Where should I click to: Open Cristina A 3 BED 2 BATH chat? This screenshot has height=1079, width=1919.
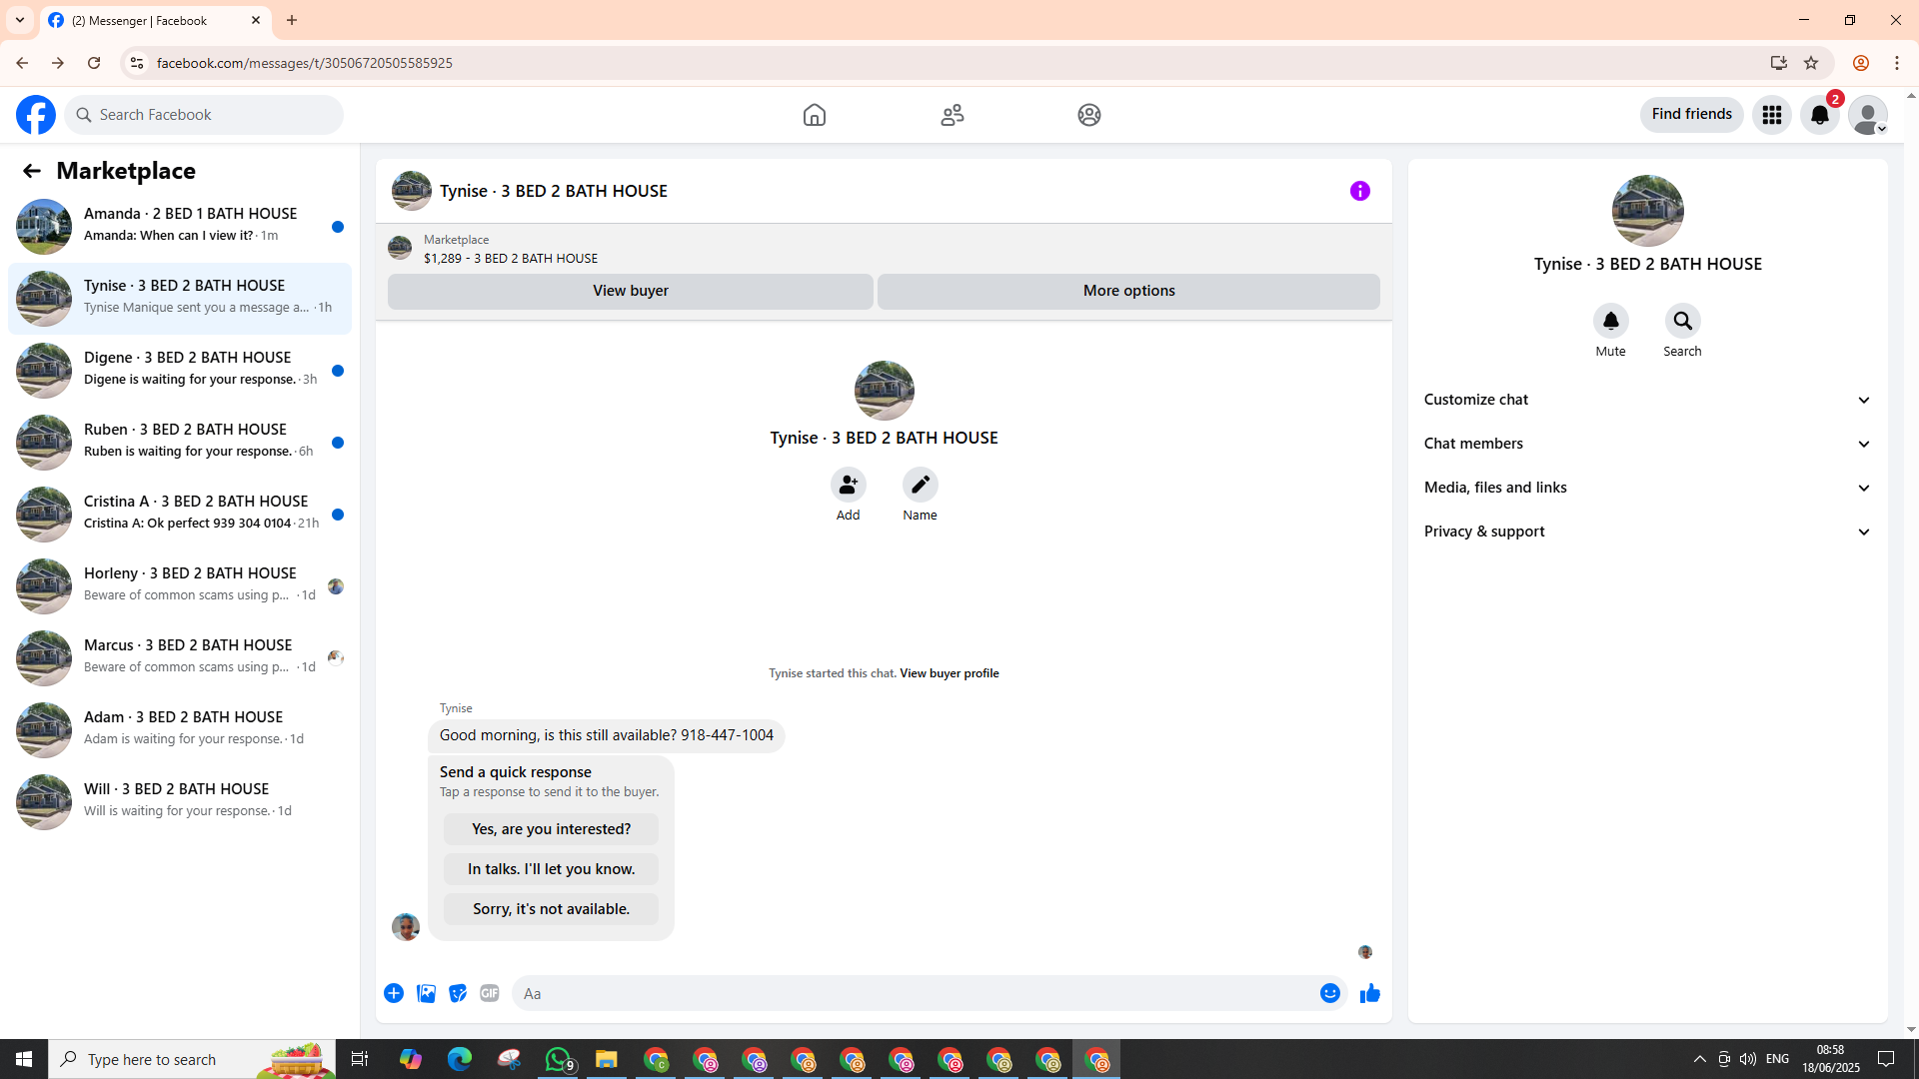(180, 515)
